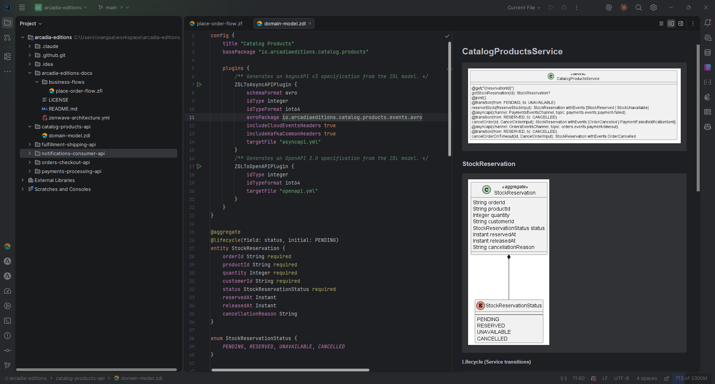The width and height of the screenshot is (715, 384).
Task: Open the Notifications bell icon
Action: coord(708,23)
